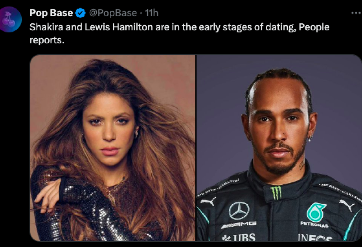Click the dot separator next to the timestamp

tap(142, 12)
